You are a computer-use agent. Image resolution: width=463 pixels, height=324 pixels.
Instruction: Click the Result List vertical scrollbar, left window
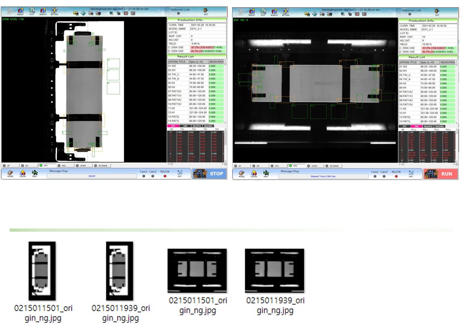[225, 91]
